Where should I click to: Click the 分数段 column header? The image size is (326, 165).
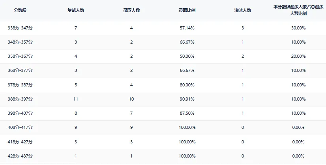tap(20, 10)
